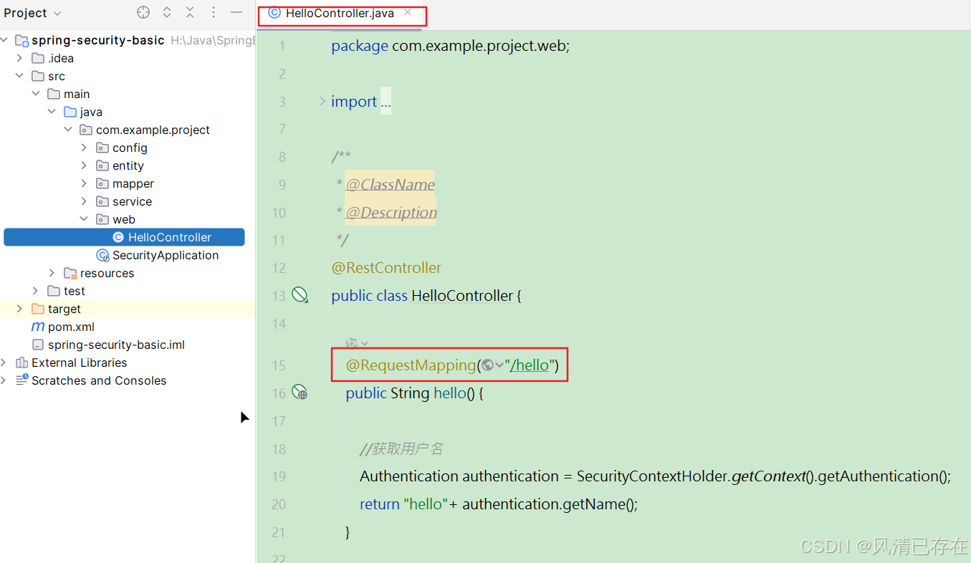Screen dimensions: 971x563
Task: Collapse the java folder
Action: coord(52,112)
